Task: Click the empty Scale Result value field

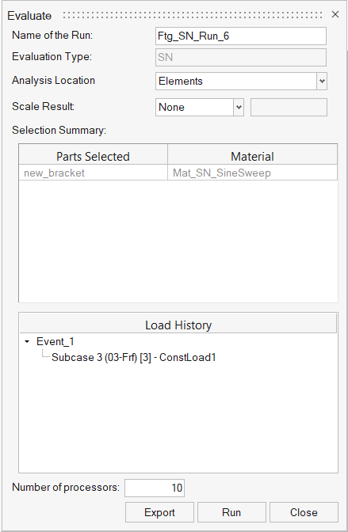Action: pyautogui.click(x=289, y=107)
